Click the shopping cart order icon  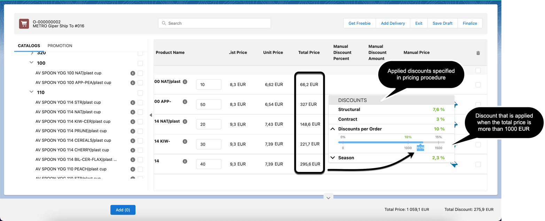pyautogui.click(x=24, y=24)
